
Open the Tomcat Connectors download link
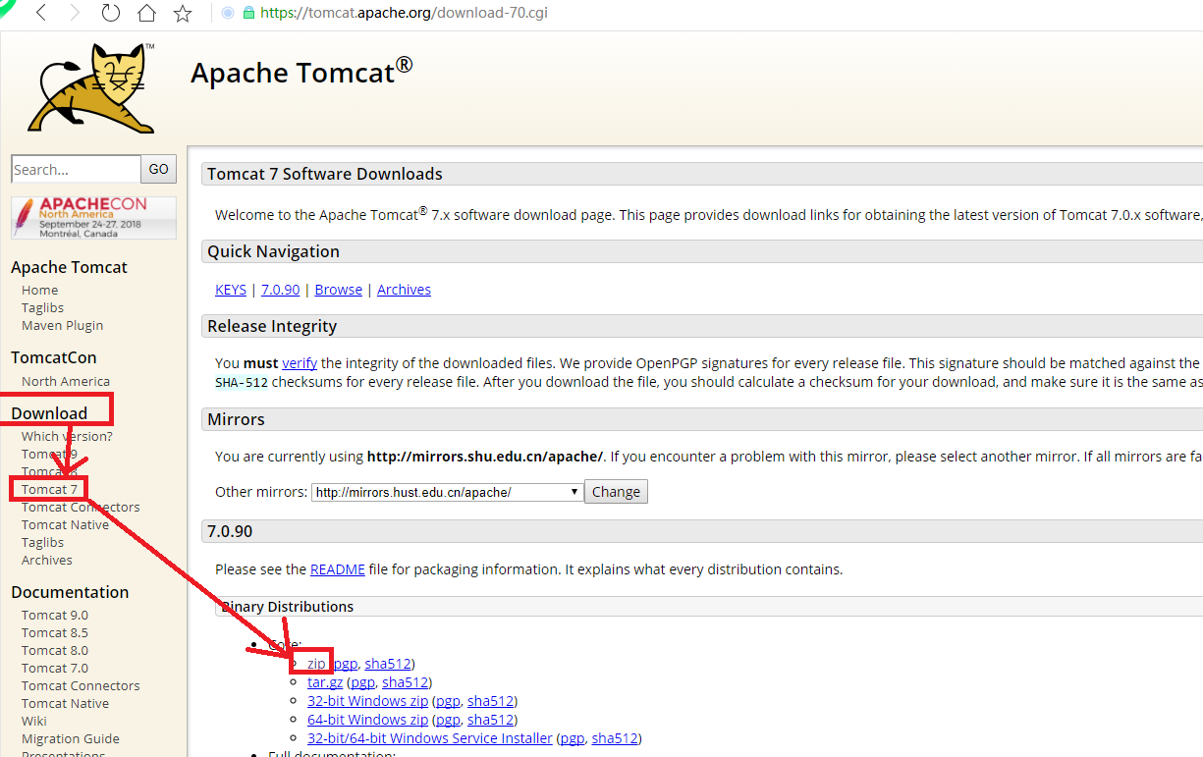point(81,507)
